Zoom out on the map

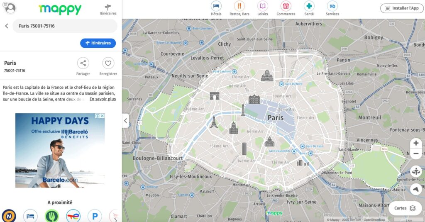click(416, 154)
